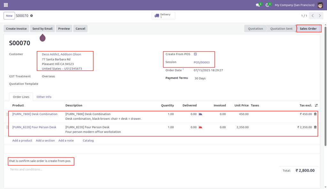Click the Terms and conditions field
This screenshot has height=189, width=327.
25,169
